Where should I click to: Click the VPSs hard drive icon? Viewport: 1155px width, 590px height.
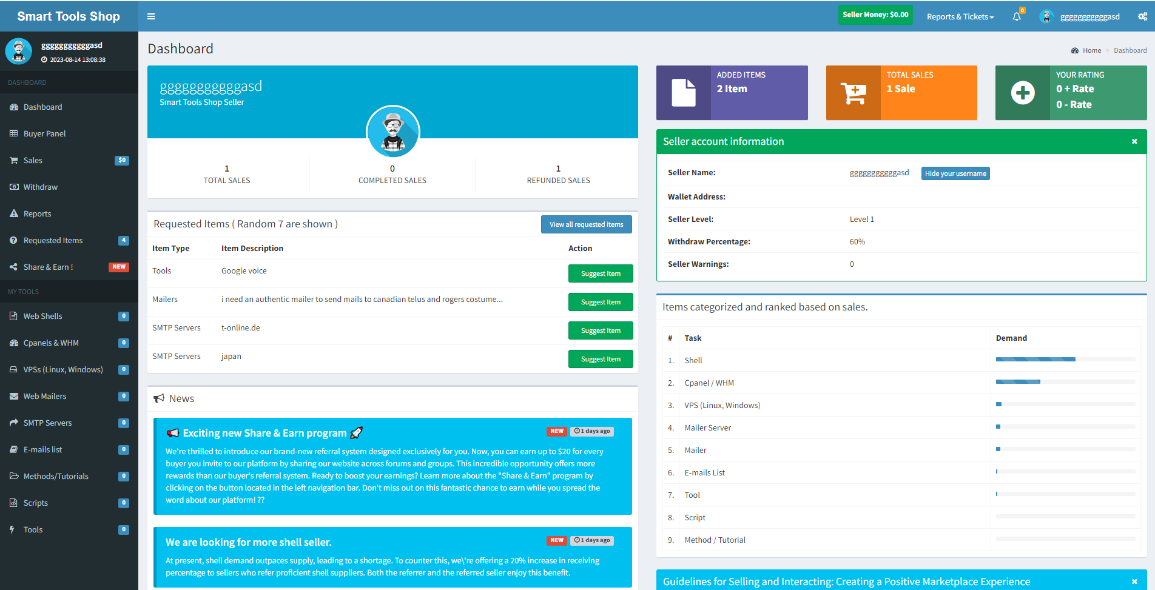point(14,369)
